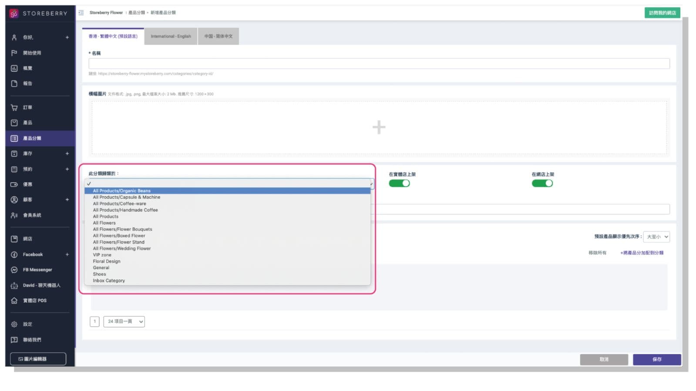Open the 聯絡我們 help icon
The image size is (696, 391).
[x=14, y=340]
